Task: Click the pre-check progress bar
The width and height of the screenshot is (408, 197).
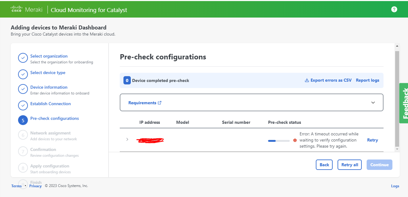Action: coord(278,141)
